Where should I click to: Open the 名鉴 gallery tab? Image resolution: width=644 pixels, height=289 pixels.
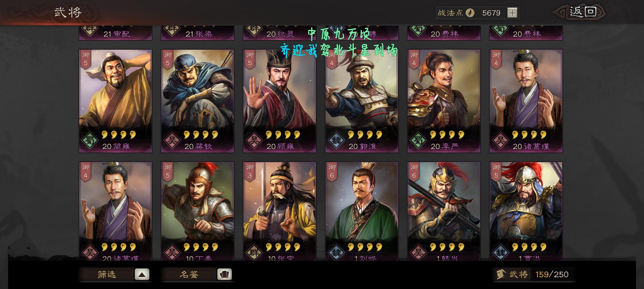[x=189, y=275]
